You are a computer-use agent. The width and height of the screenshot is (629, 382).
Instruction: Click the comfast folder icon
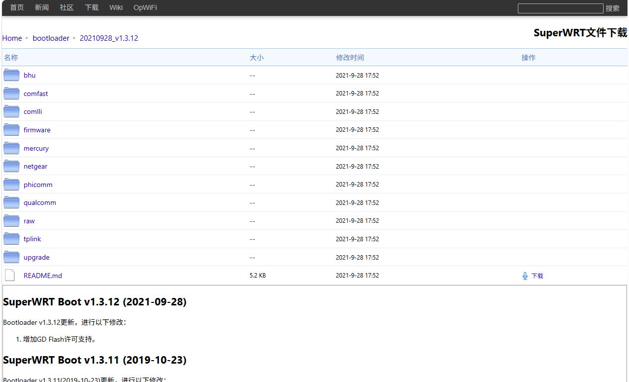click(x=11, y=94)
